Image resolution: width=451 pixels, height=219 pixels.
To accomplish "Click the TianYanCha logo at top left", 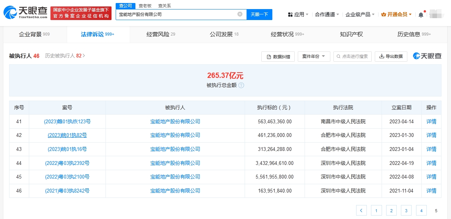I will (26, 13).
